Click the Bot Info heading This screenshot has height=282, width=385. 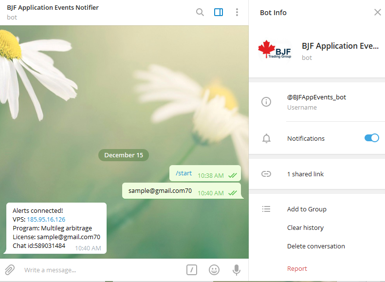click(273, 13)
